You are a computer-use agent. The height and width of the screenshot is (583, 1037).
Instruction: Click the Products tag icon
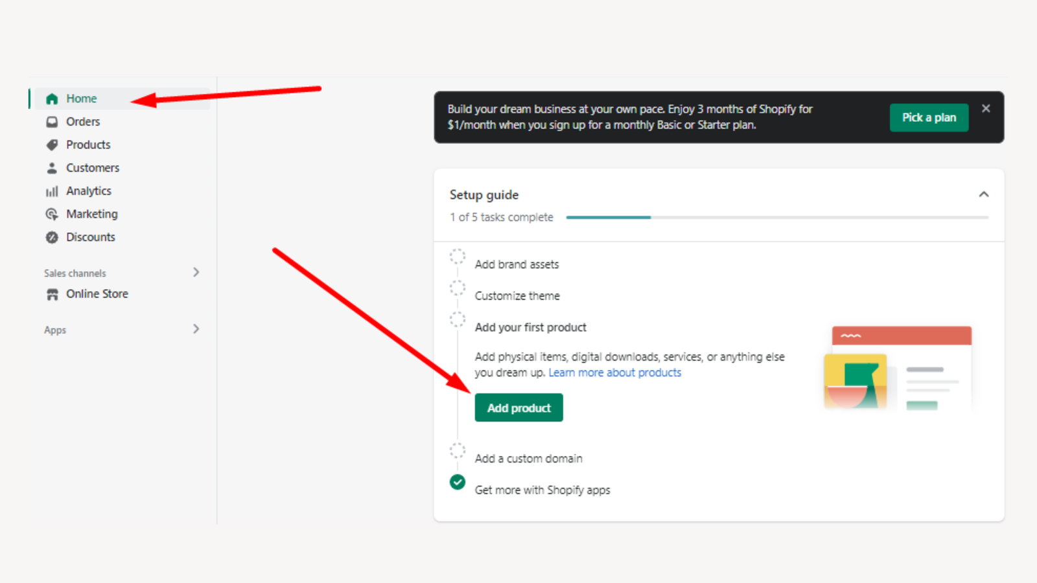click(x=52, y=145)
